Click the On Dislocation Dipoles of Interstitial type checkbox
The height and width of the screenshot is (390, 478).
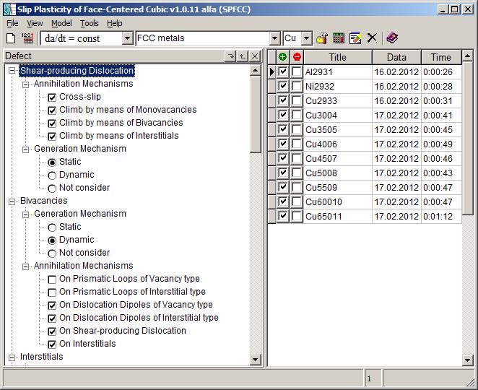pyautogui.click(x=52, y=318)
